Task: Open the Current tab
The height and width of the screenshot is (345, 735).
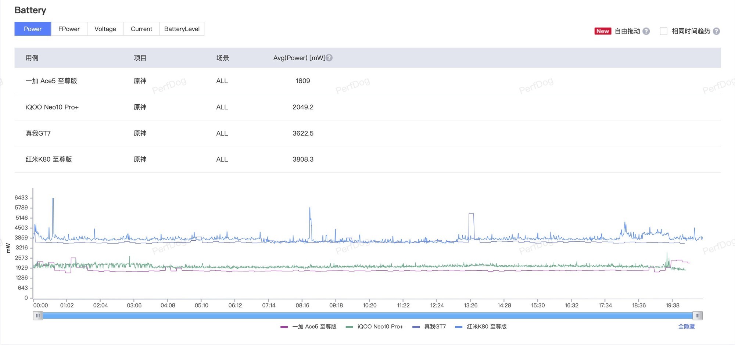Action: coord(141,29)
